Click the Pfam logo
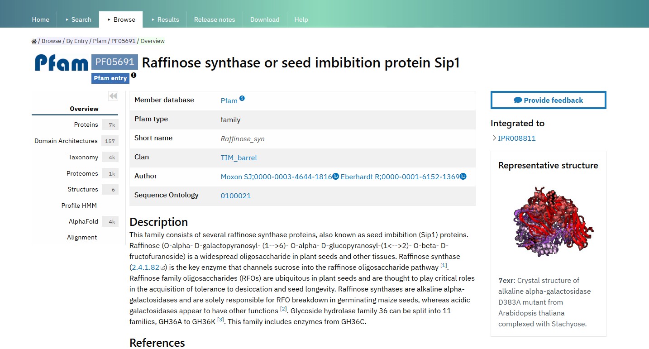Viewport: 649px width, 349px height. click(x=62, y=63)
